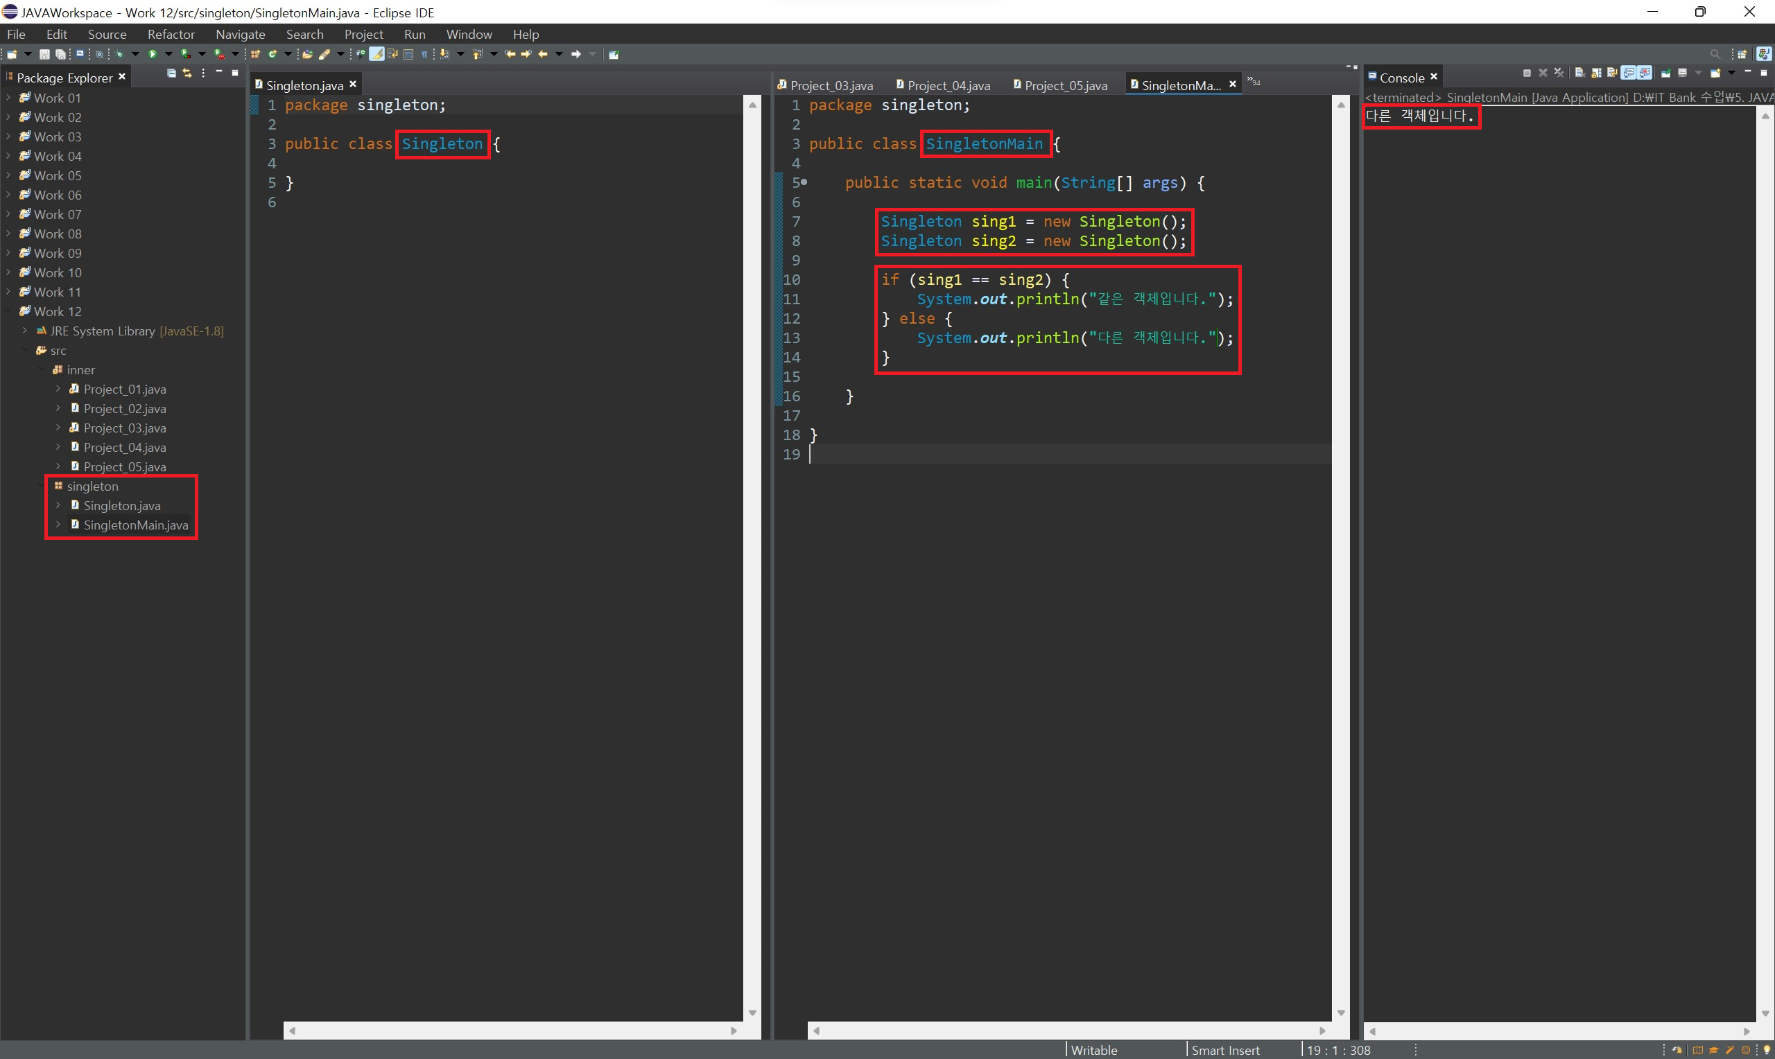1775x1059 pixels.
Task: Click the Toggle Mark Occurrences highlighter icon
Action: (376, 54)
